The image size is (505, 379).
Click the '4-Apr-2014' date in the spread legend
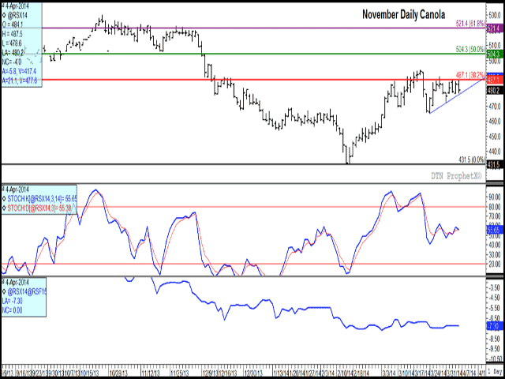(x=16, y=281)
